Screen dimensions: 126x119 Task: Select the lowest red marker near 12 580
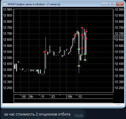(82, 49)
